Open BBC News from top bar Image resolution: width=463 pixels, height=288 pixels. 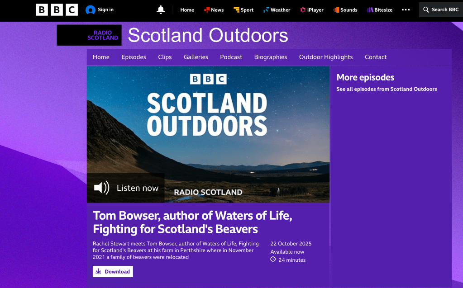click(214, 10)
